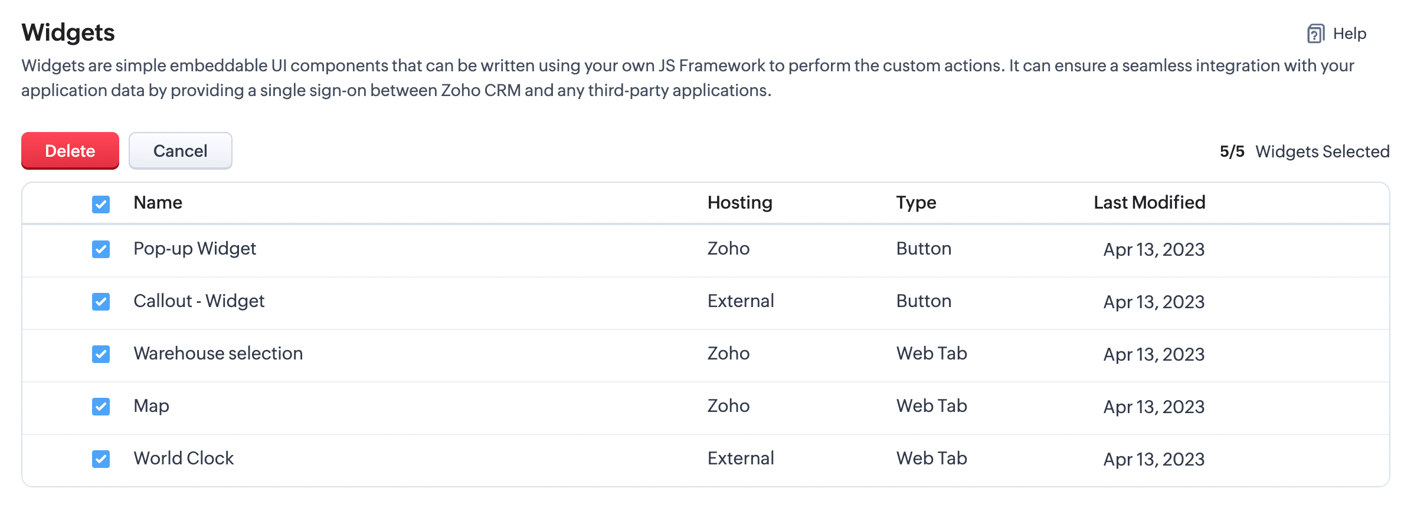Click the Hosting column header
The width and height of the screenshot is (1414, 508).
[739, 203]
